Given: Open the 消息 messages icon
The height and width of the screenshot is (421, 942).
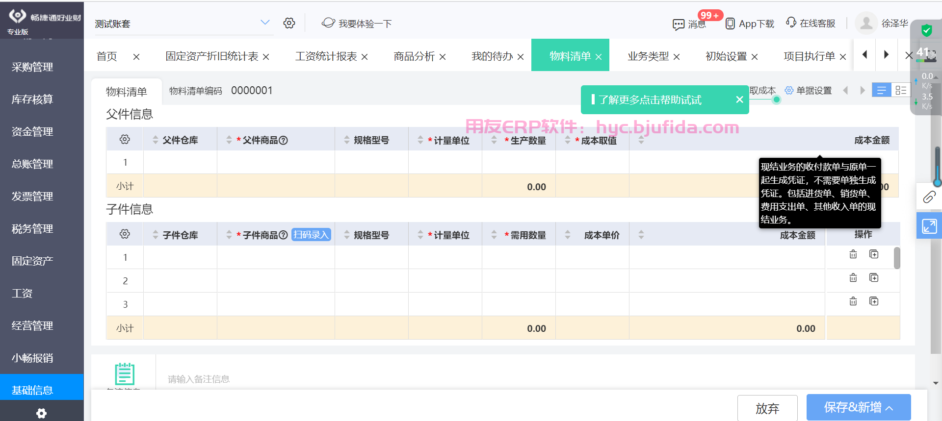Looking at the screenshot, I should (x=679, y=24).
